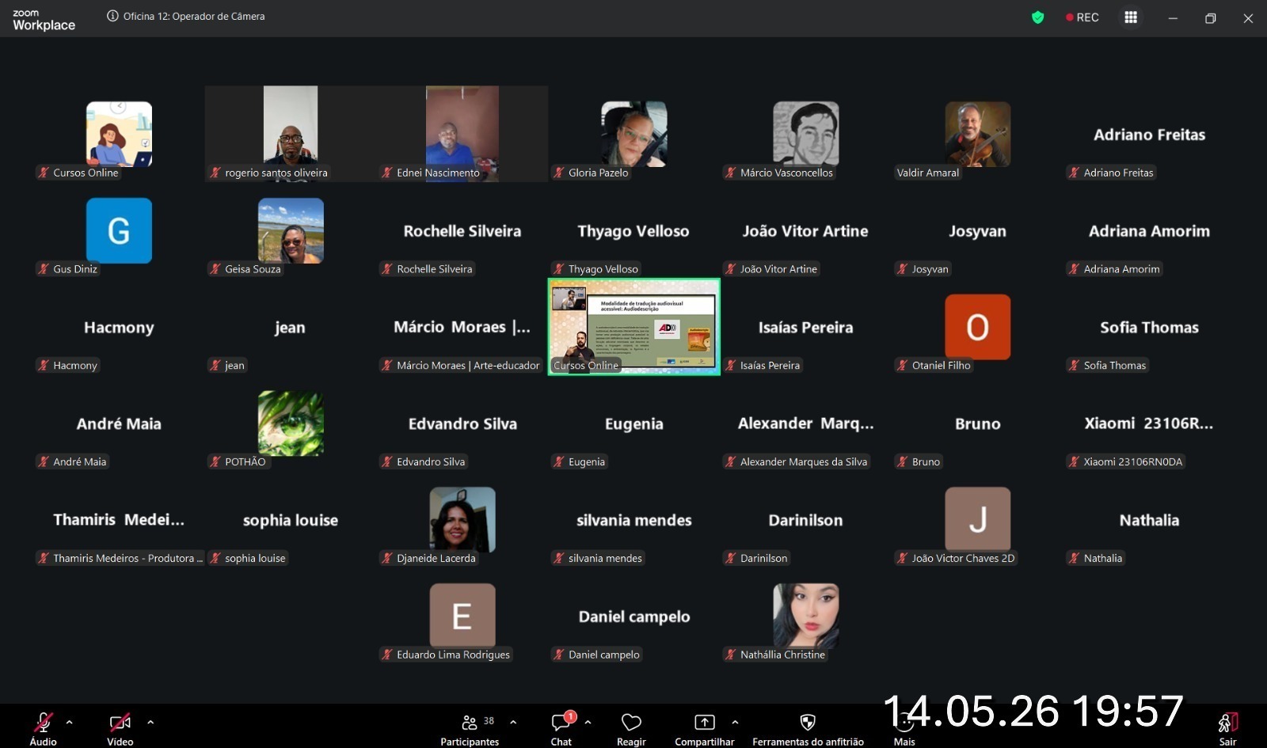Image resolution: width=1267 pixels, height=748 pixels.
Task: Click muted mic icon beside João Vitor Artine label
Action: (730, 269)
